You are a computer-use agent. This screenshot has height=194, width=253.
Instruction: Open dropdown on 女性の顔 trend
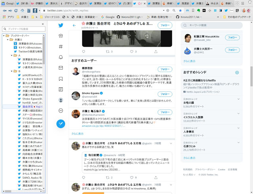(x=238, y=99)
